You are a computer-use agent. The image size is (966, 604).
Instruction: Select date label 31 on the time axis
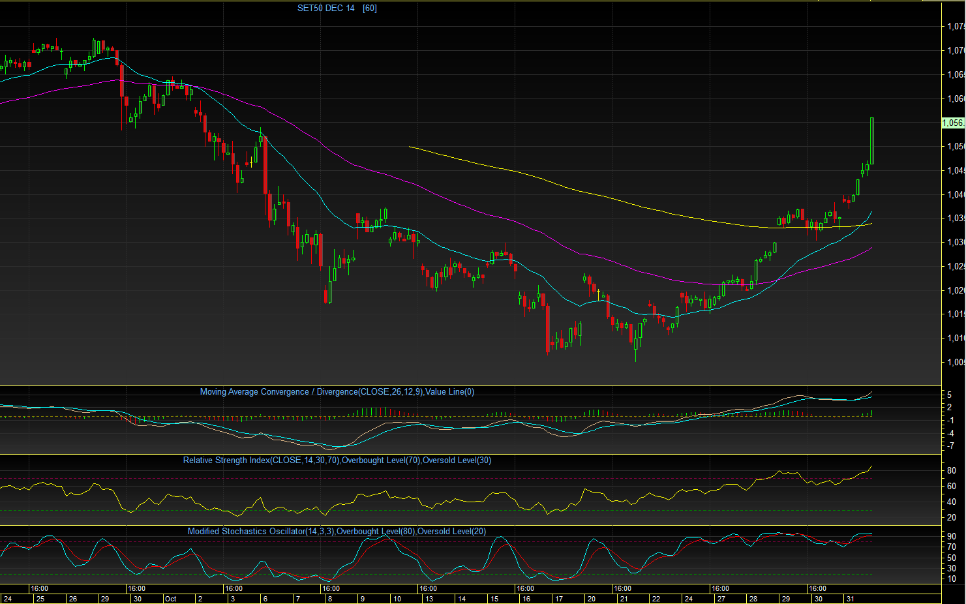pos(851,599)
